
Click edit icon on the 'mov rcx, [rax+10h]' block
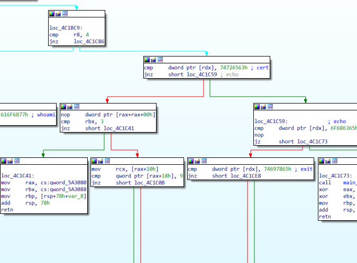100,161
